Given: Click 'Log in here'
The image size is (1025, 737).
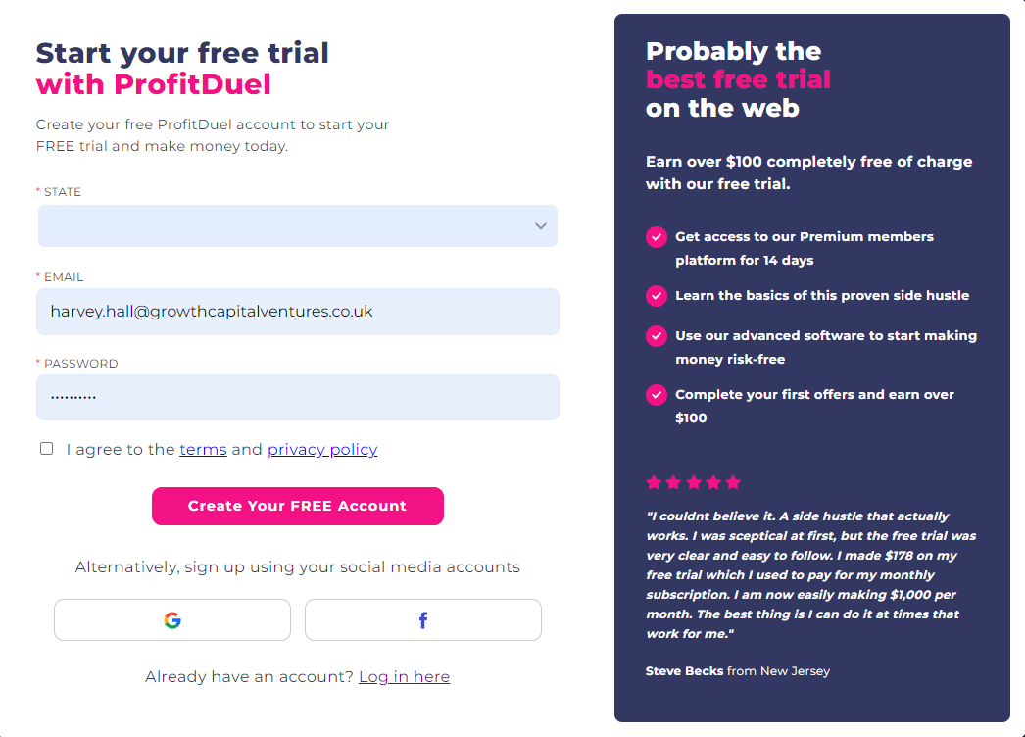Looking at the screenshot, I should (404, 676).
